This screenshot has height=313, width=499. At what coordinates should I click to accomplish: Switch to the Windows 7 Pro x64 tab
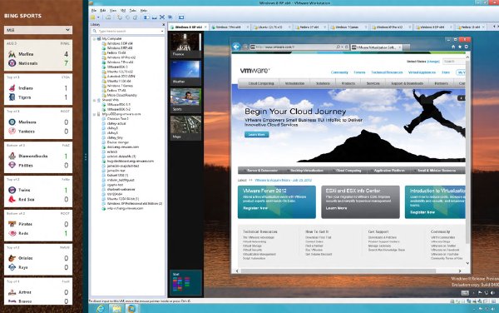click(x=228, y=27)
